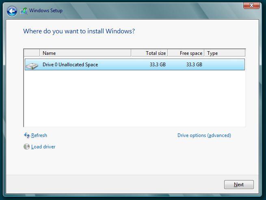The width and height of the screenshot is (266, 200).
Task: Select Drive 0 Unallocated Space row
Action: (135, 65)
